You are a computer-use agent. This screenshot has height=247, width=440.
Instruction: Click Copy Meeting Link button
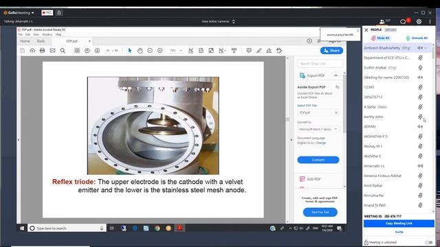(x=399, y=224)
